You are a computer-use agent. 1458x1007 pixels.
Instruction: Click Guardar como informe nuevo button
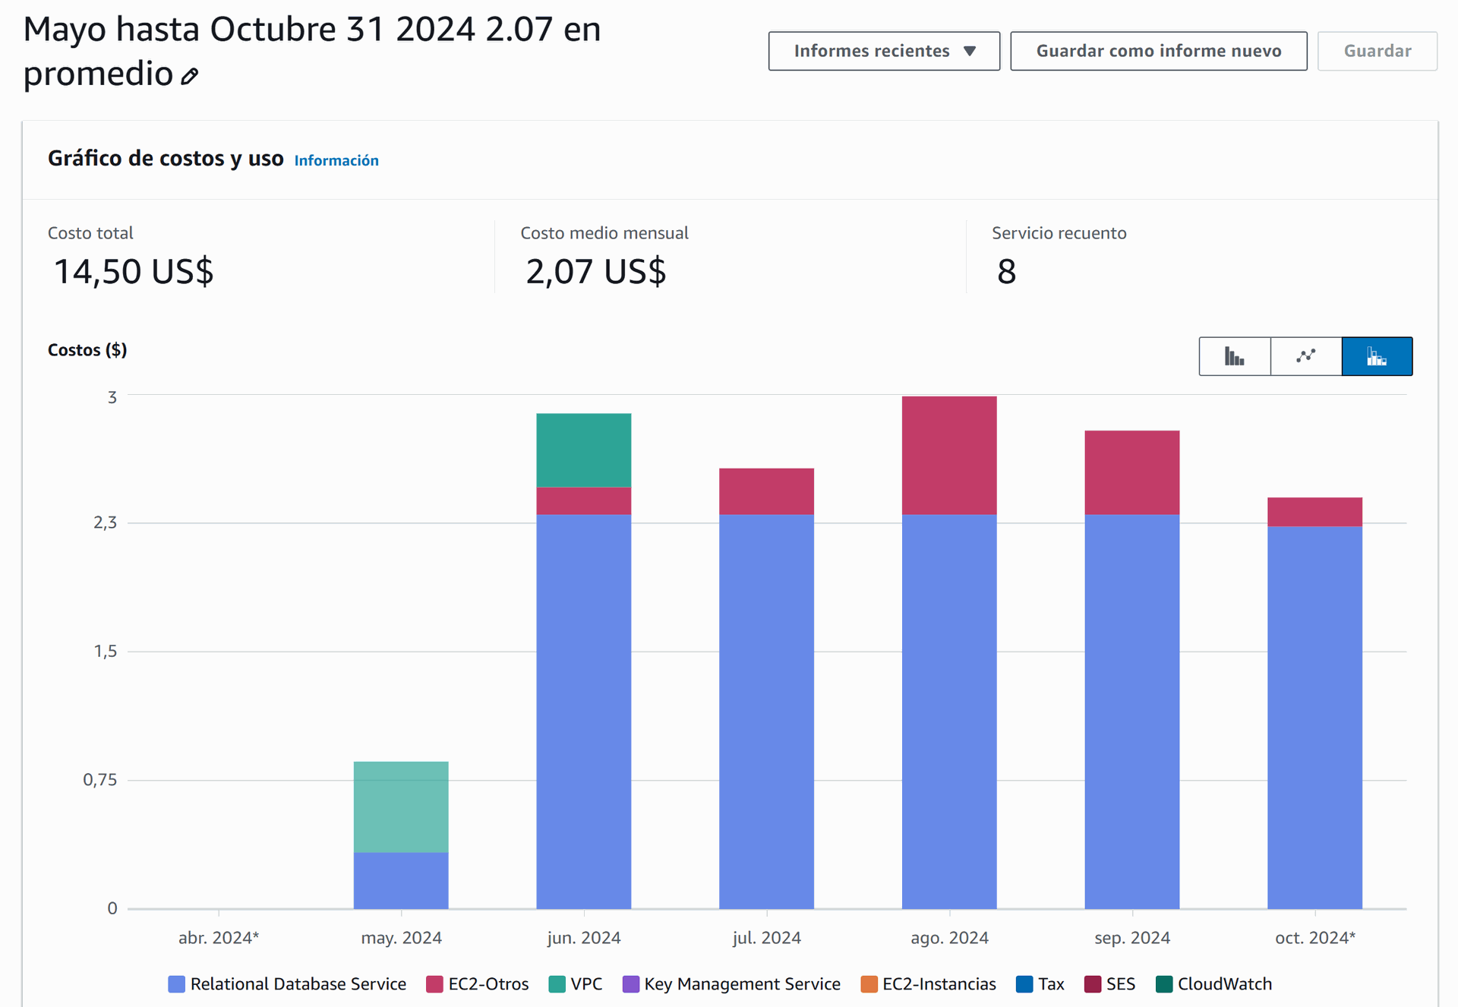pyautogui.click(x=1158, y=51)
